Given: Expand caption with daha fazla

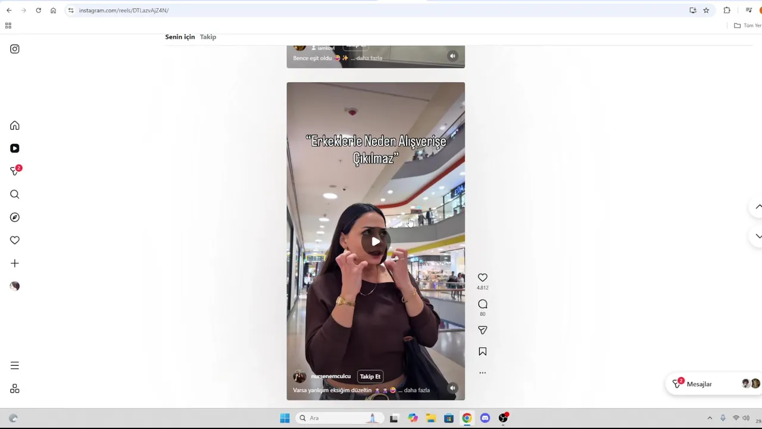Looking at the screenshot, I should [x=417, y=390].
